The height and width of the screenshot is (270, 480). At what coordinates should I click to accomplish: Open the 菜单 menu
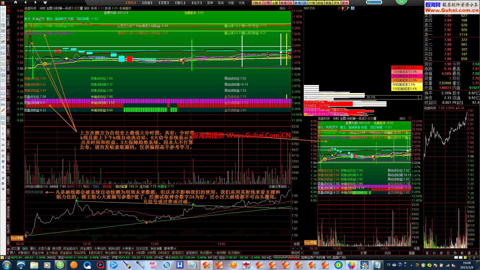pos(210,3)
